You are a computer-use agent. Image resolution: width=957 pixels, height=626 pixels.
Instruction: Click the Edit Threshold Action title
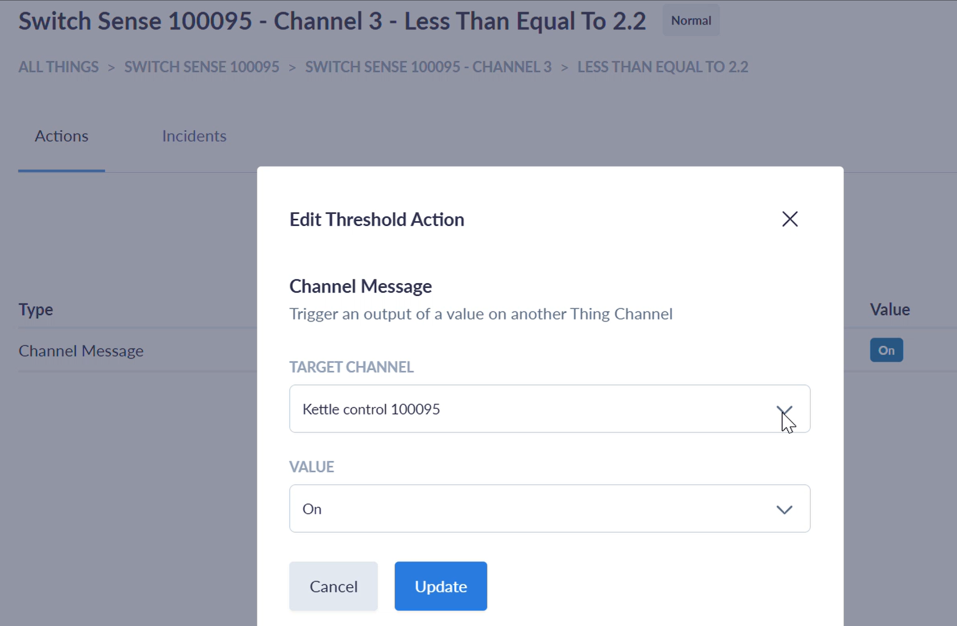(x=376, y=220)
